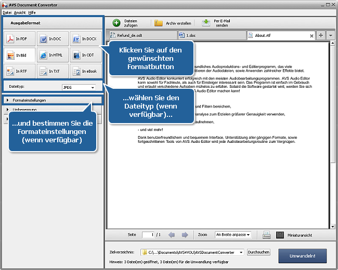Screen dimensions: 338x270
Task: Pick the In RTF format button
Action: (19, 71)
